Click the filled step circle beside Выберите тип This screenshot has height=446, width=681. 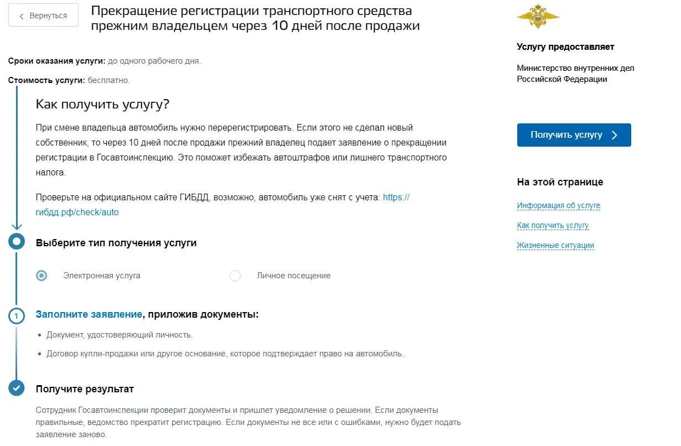click(17, 241)
